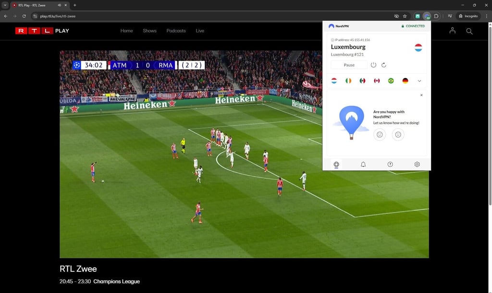Image resolution: width=492 pixels, height=293 pixels.
Task: Open RTL Play user account icon
Action: (452, 30)
